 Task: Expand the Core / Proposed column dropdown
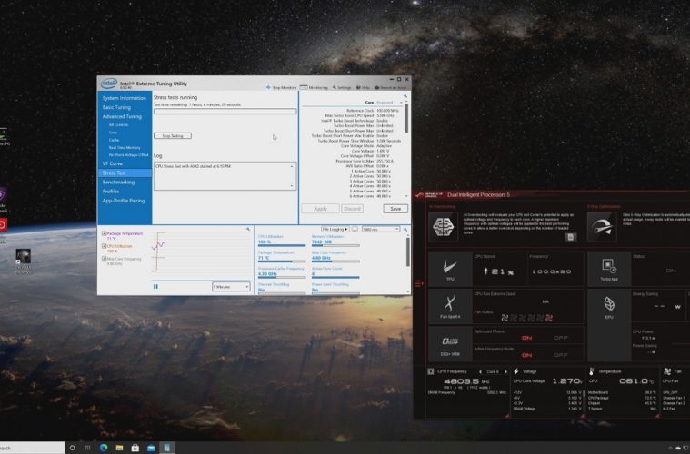pos(400,103)
